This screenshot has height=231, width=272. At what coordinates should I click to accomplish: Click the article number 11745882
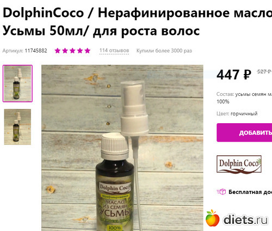click(36, 51)
